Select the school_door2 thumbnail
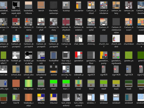 pos(28,69)
